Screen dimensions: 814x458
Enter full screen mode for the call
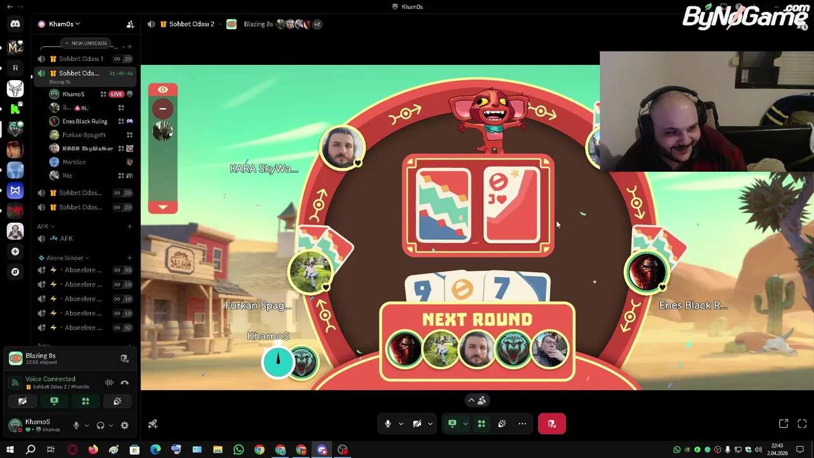[802, 424]
